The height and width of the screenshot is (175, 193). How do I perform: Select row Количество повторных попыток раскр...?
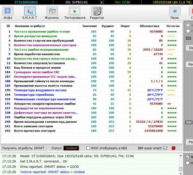pyautogui.click(x=92, y=58)
